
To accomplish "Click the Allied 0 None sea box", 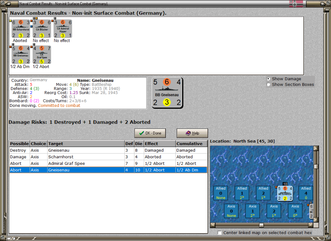I will (221, 193).
